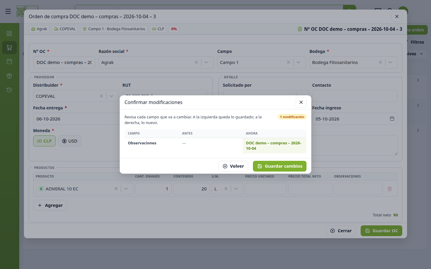This screenshot has width=431, height=269.
Task: Clear the Bodega Fitosanitarios selection
Action: (380, 62)
